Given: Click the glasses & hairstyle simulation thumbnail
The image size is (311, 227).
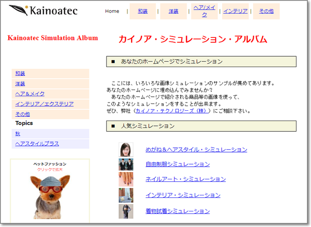Looking at the screenshot, I should (126, 149).
